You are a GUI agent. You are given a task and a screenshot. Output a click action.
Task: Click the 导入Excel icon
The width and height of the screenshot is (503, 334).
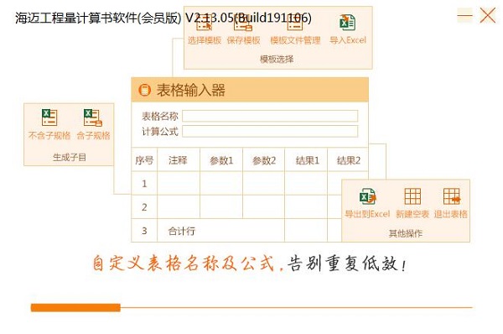[x=347, y=23]
